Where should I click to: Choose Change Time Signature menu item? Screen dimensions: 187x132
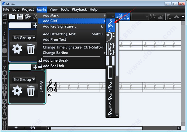point(72,47)
